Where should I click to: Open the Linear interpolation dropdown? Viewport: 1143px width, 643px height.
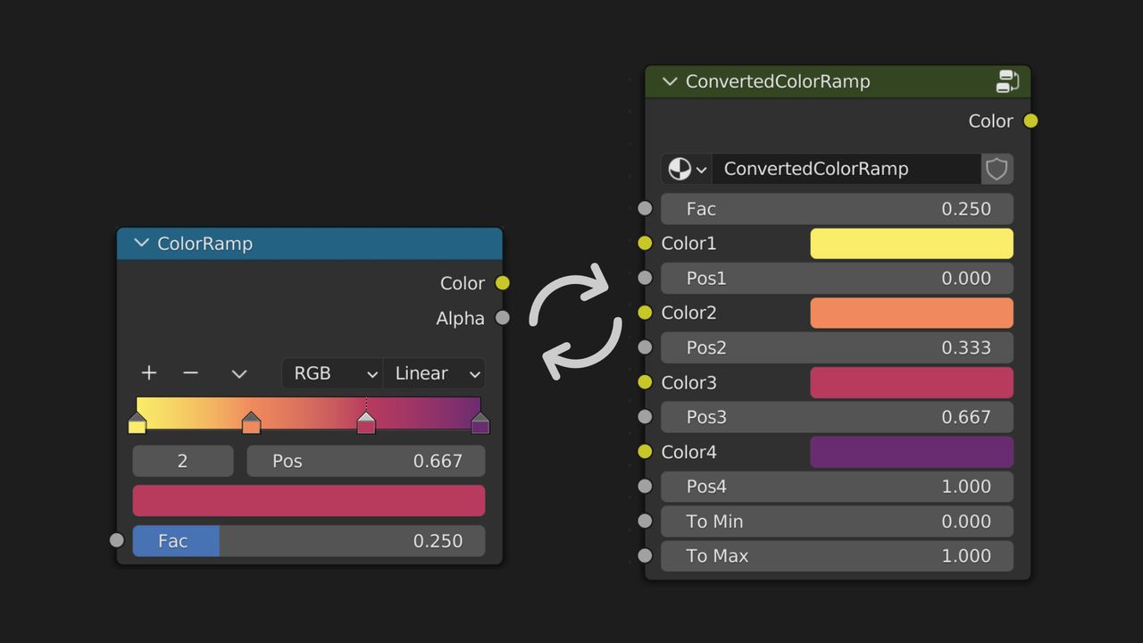(x=434, y=373)
